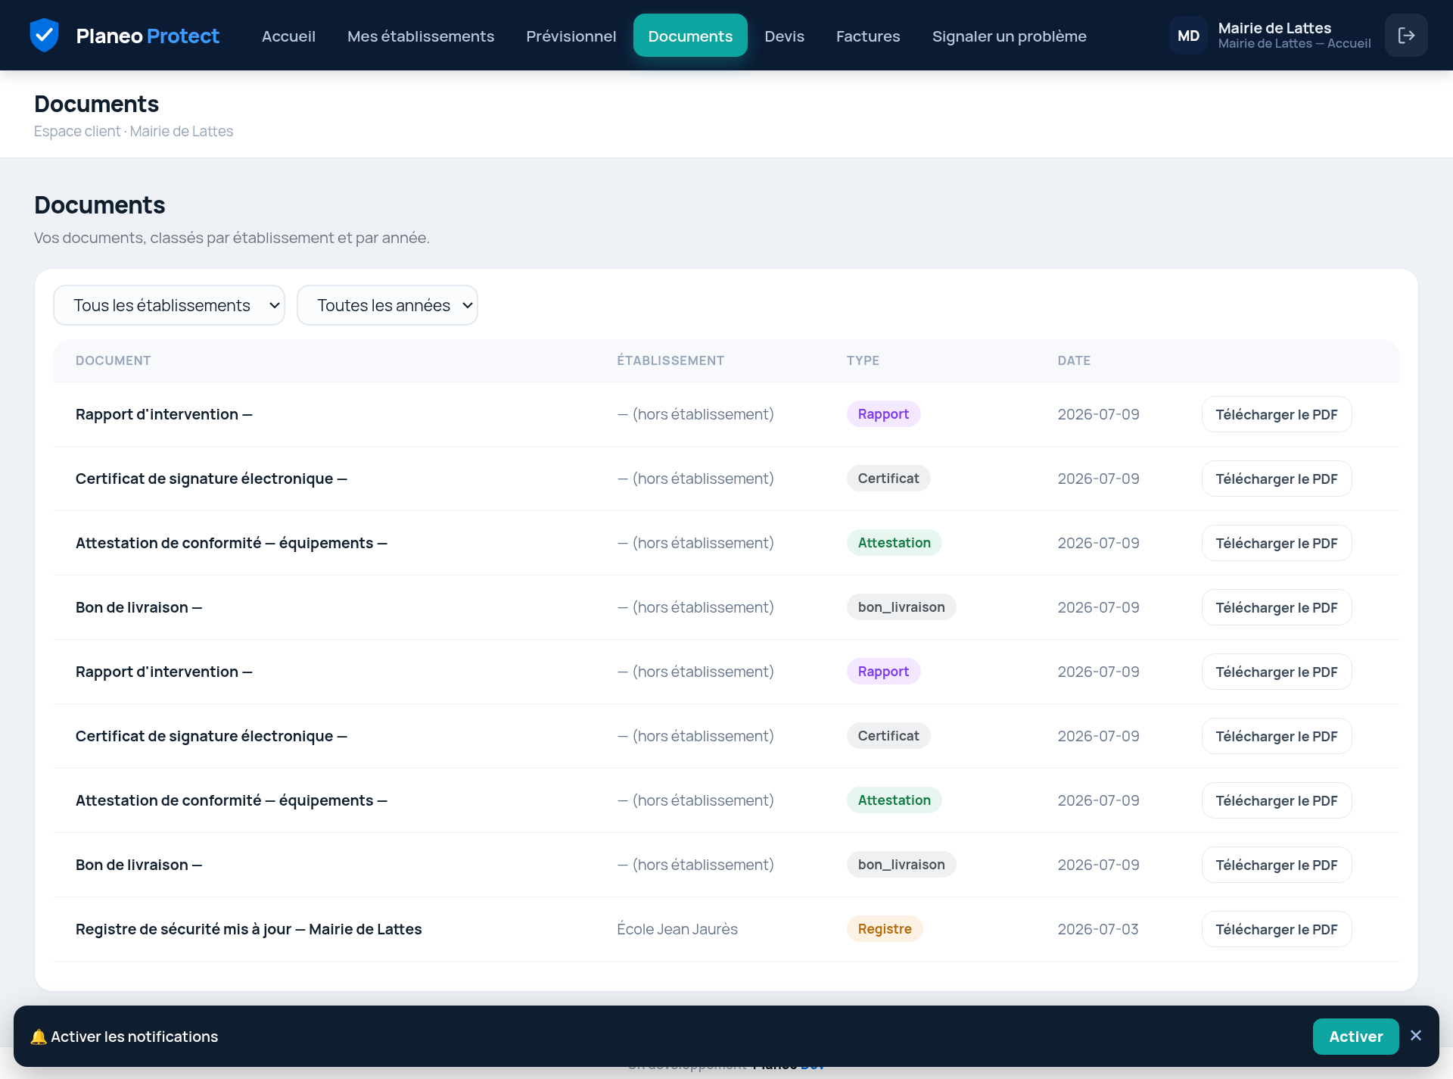Click the Mairie de Lattes account name

(x=1274, y=28)
